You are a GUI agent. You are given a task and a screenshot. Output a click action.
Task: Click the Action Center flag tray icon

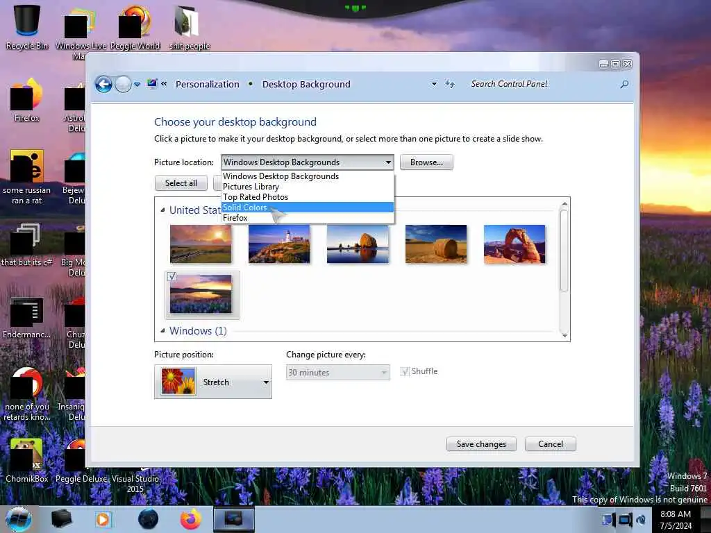[608, 519]
